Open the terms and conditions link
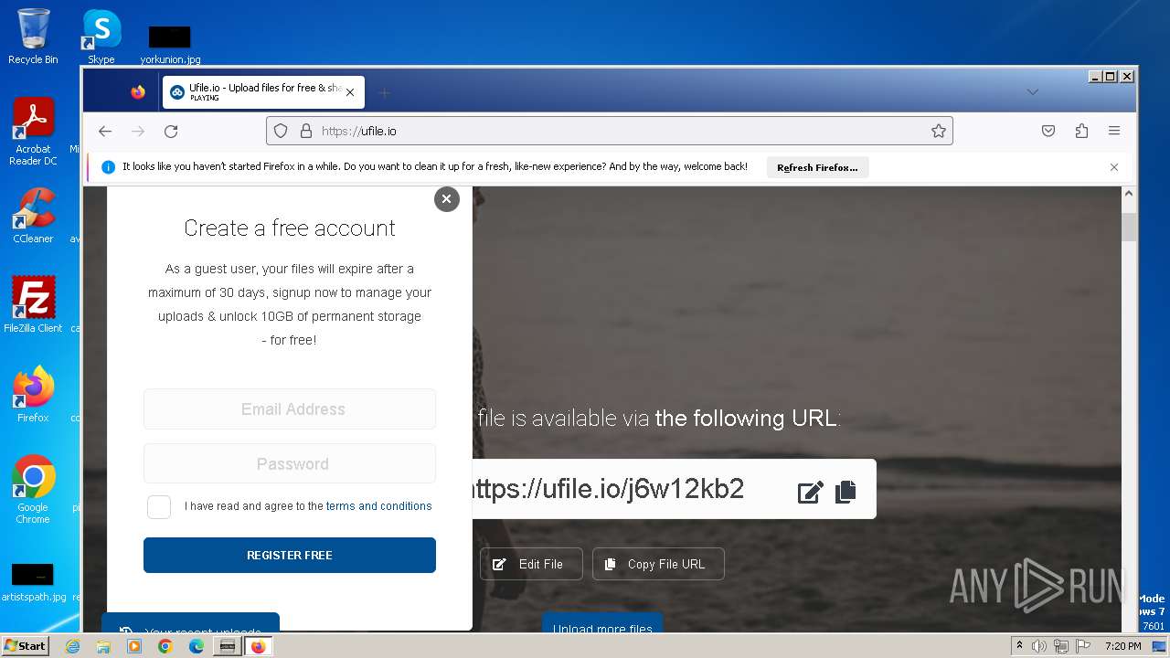The image size is (1170, 658). [378, 506]
